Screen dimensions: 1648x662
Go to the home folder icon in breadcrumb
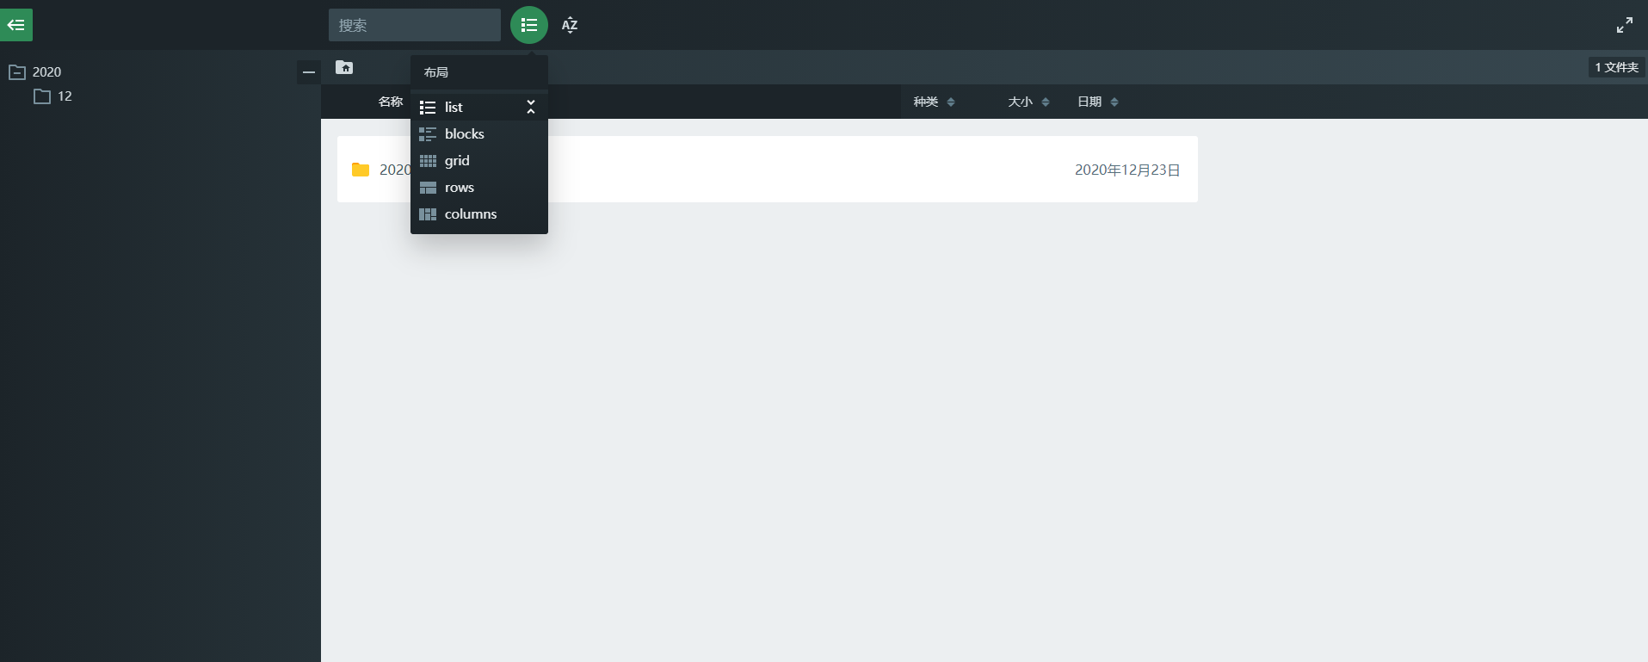click(344, 67)
